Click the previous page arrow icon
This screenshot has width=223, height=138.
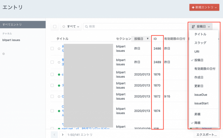[x=54, y=135]
